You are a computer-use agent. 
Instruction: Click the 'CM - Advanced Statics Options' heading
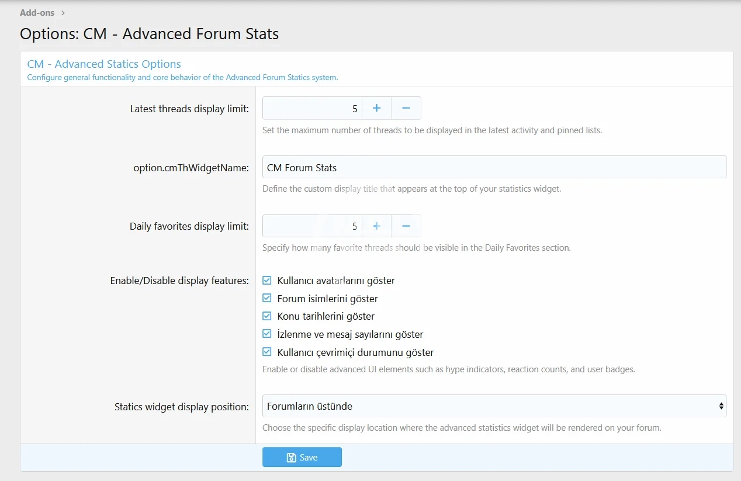tap(104, 64)
